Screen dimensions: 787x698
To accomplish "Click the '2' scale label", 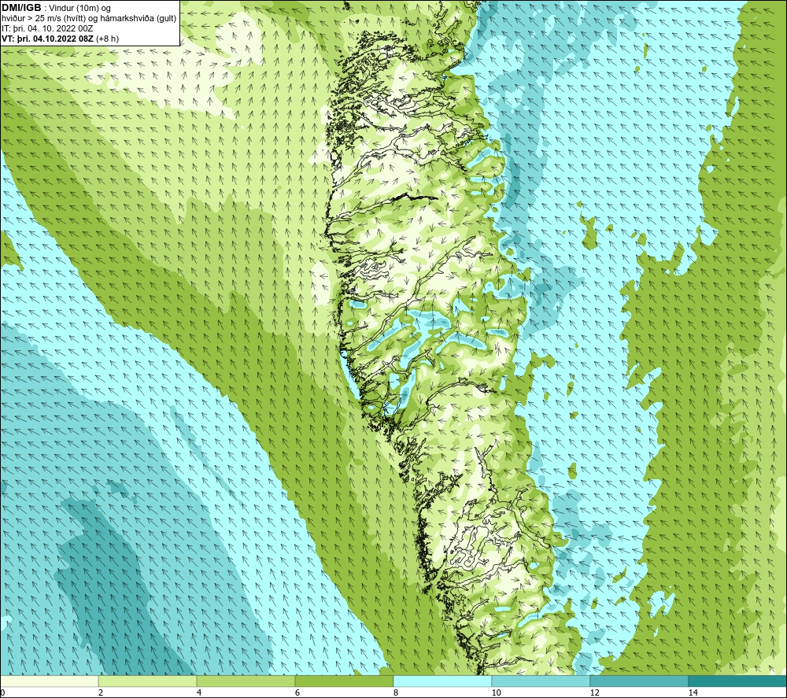I will coord(101,693).
